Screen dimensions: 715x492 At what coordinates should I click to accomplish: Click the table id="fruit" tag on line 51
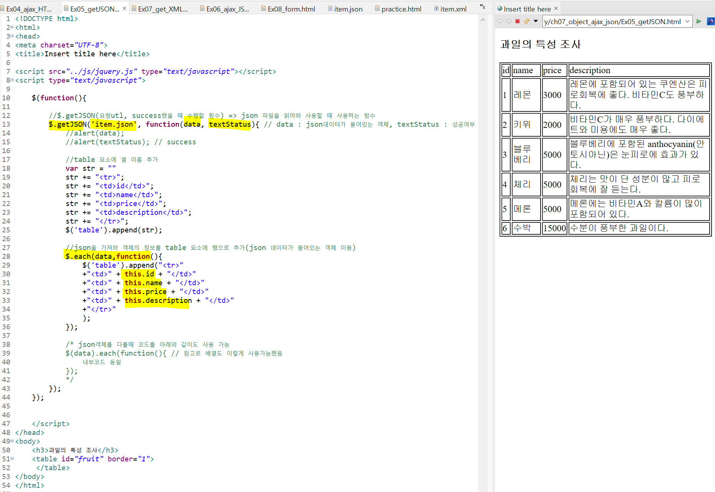coord(93,459)
